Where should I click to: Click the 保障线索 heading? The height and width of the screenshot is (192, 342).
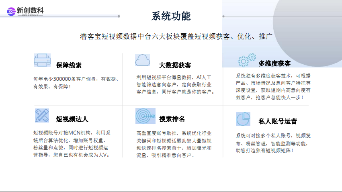coord(69,65)
